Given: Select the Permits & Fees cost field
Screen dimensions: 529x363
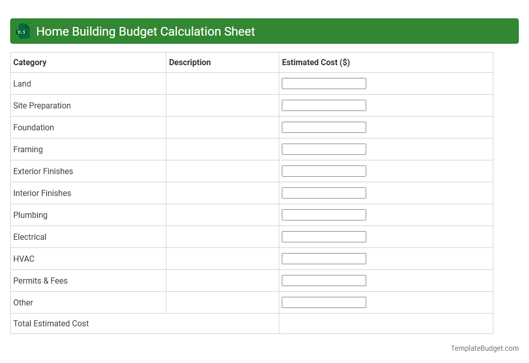Looking at the screenshot, I should point(324,280).
